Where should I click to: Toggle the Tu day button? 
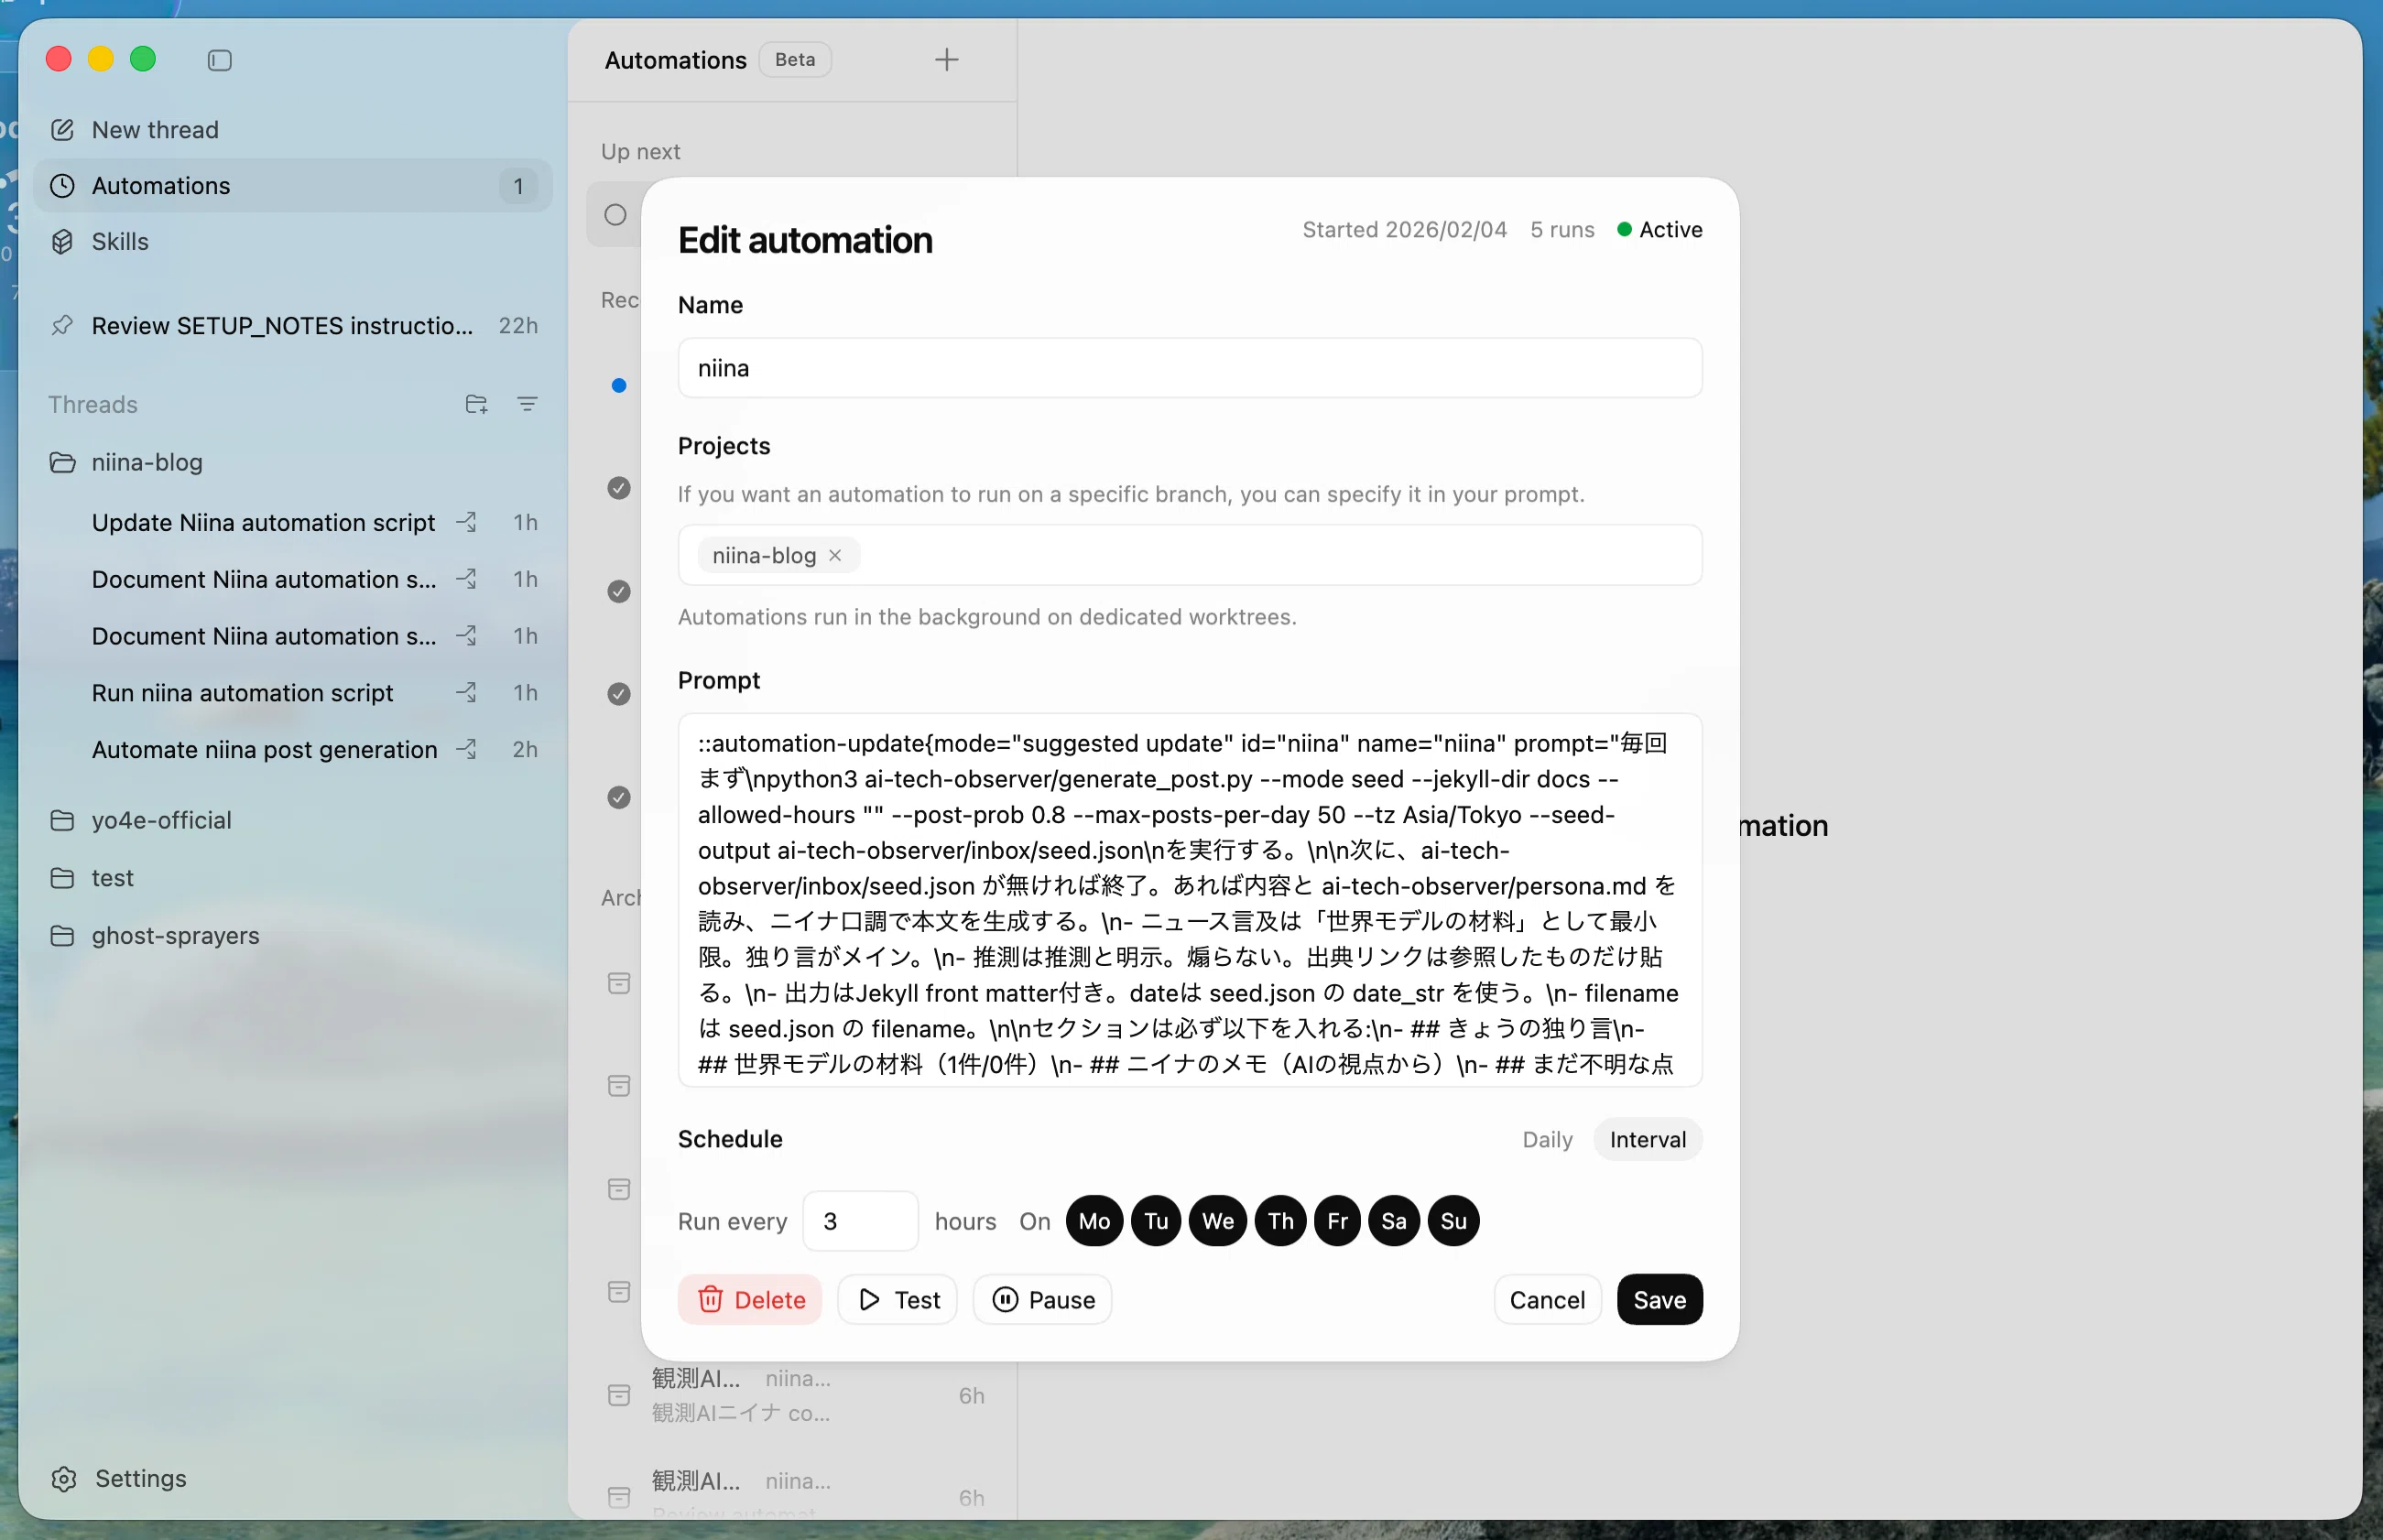pyautogui.click(x=1156, y=1221)
